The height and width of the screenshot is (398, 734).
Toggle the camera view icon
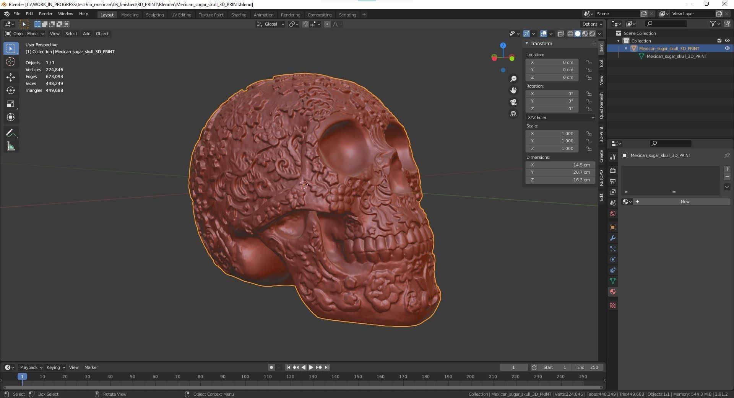(x=513, y=102)
